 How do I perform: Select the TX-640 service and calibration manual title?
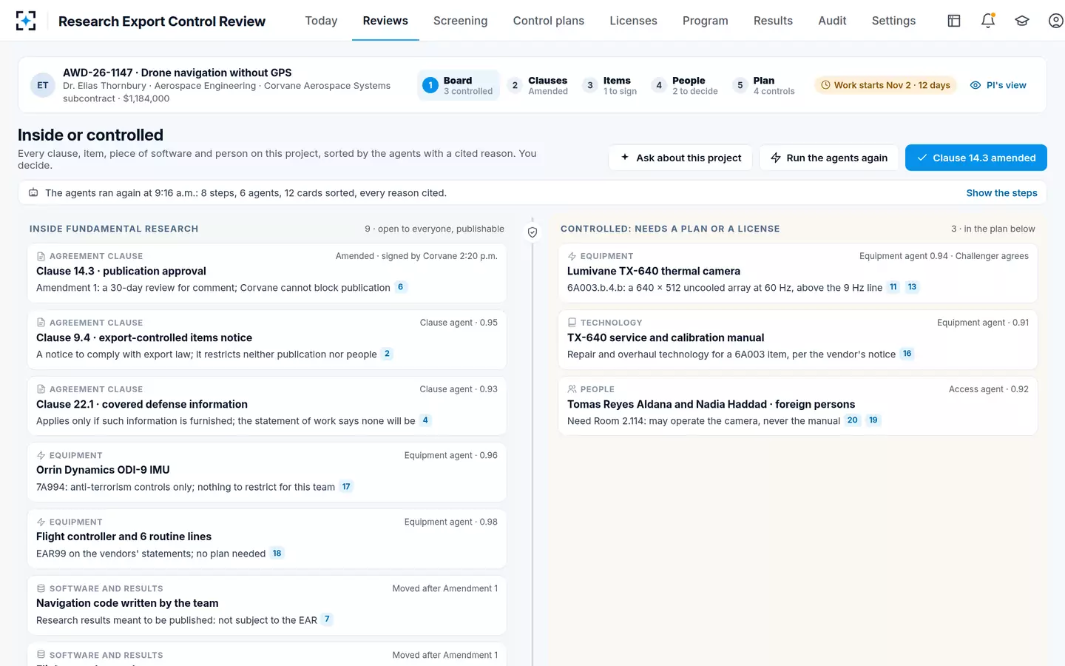[666, 337]
